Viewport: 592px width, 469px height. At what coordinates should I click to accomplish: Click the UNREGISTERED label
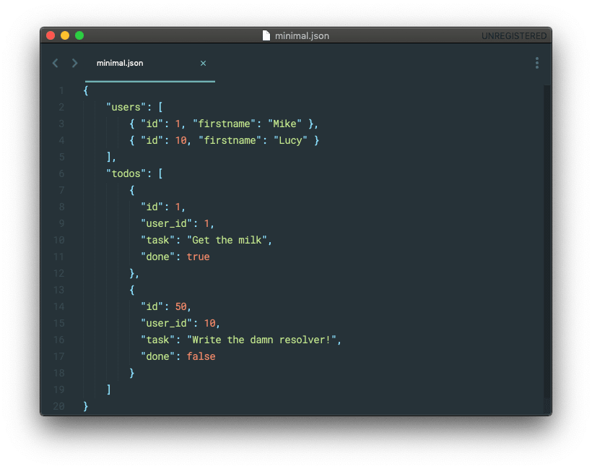pos(514,35)
